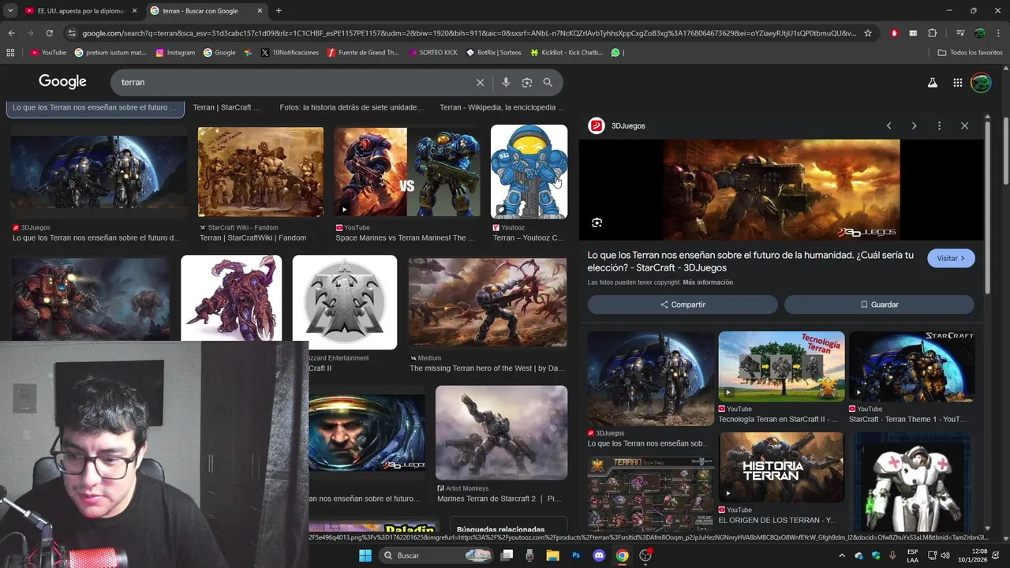The width and height of the screenshot is (1010, 568).
Task: Clear the Google search box text
Action: point(480,82)
